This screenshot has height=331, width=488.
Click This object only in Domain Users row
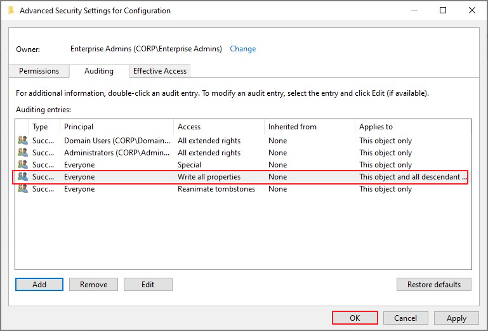click(385, 141)
